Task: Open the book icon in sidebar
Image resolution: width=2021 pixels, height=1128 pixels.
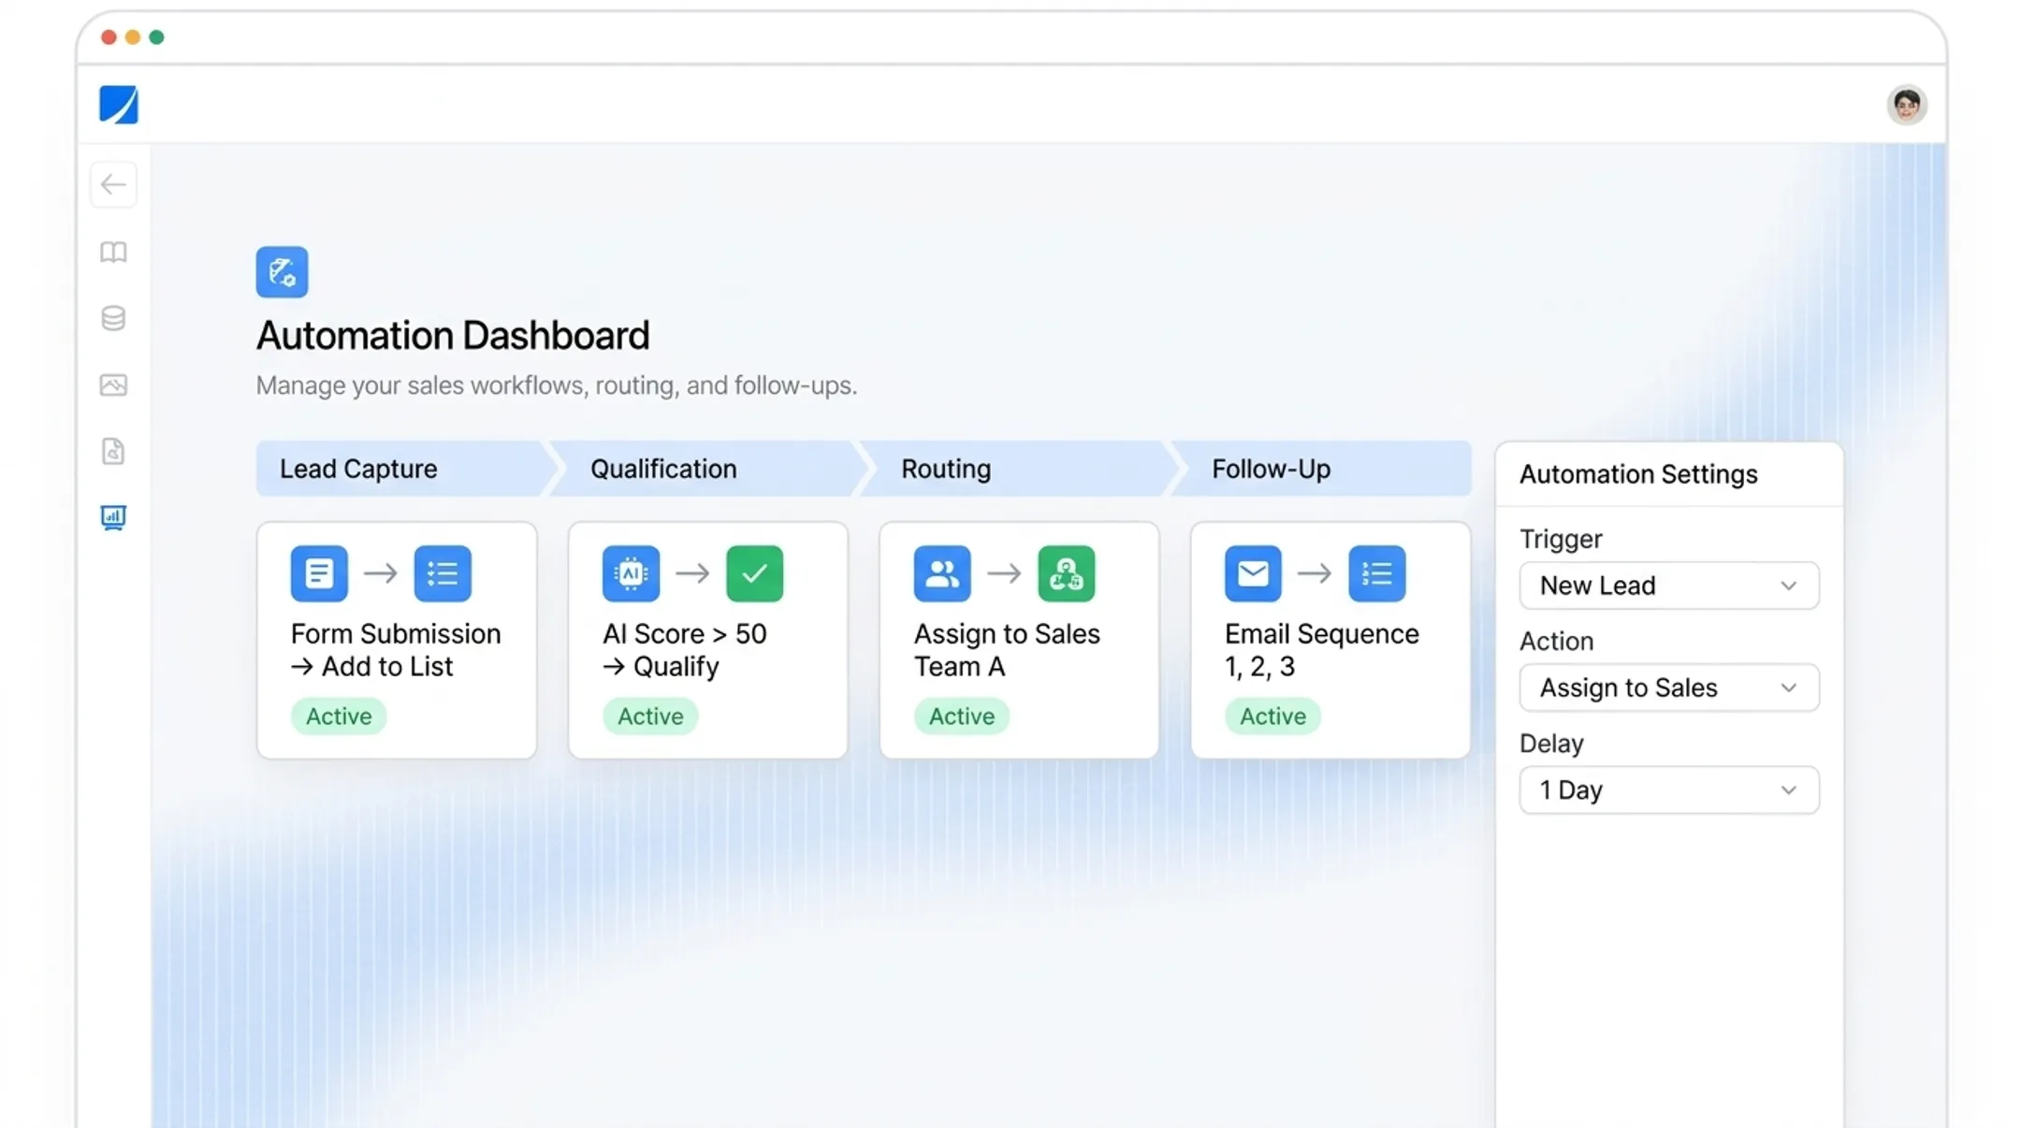Action: [113, 253]
